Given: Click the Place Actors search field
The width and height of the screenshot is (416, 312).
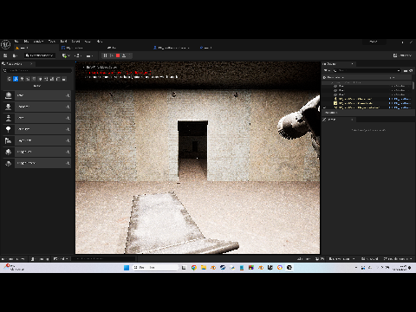Looking at the screenshot, I should click(37, 70).
